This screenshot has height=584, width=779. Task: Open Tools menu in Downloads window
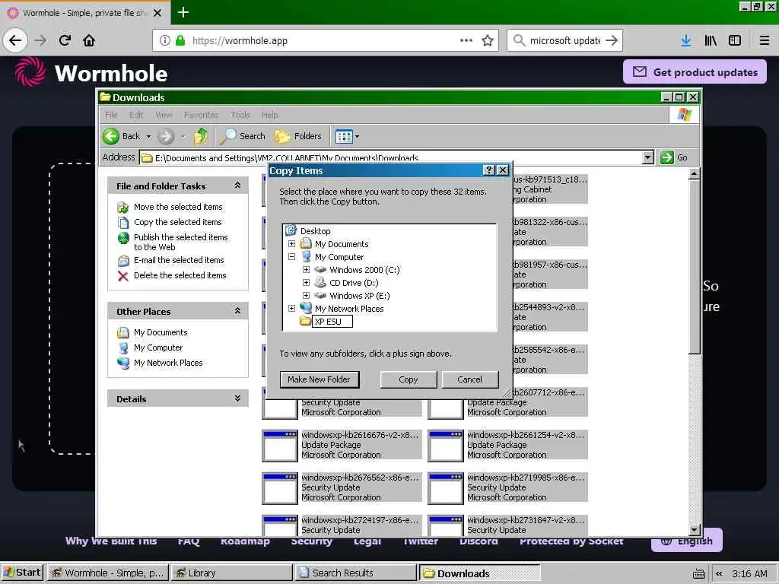[240, 115]
